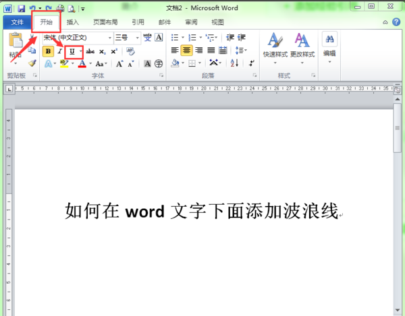Open Change Case Aa menu

click(101, 63)
